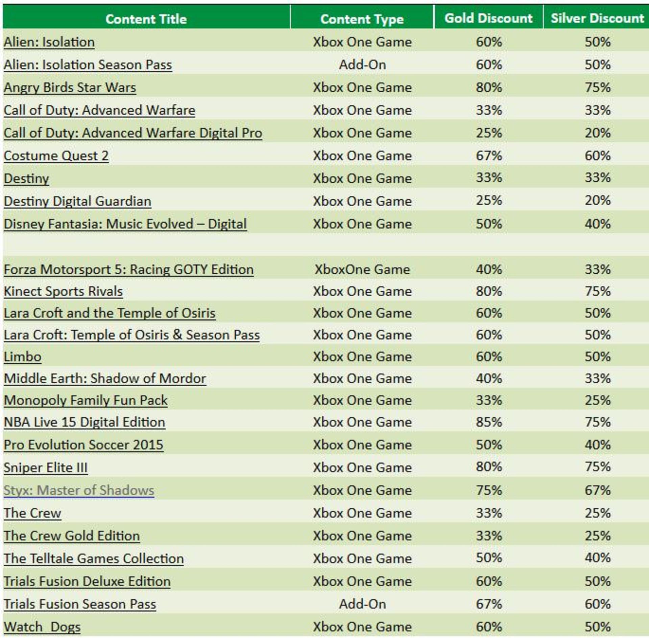Open the Sniper Elite III link
This screenshot has width=649, height=638.
tap(46, 468)
